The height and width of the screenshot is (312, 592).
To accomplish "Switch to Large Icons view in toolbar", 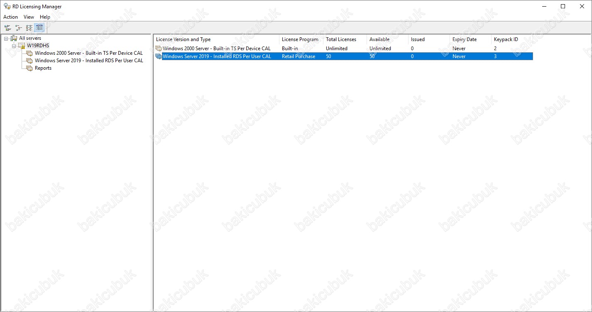I will [x=7, y=28].
